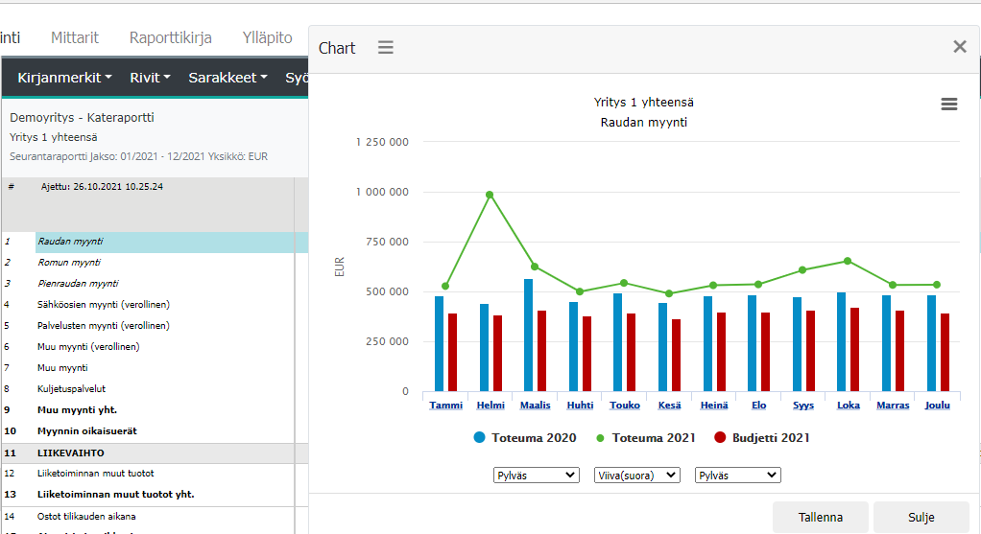Expand the Rivit menu
Screen dimensions: 981x534
point(150,78)
